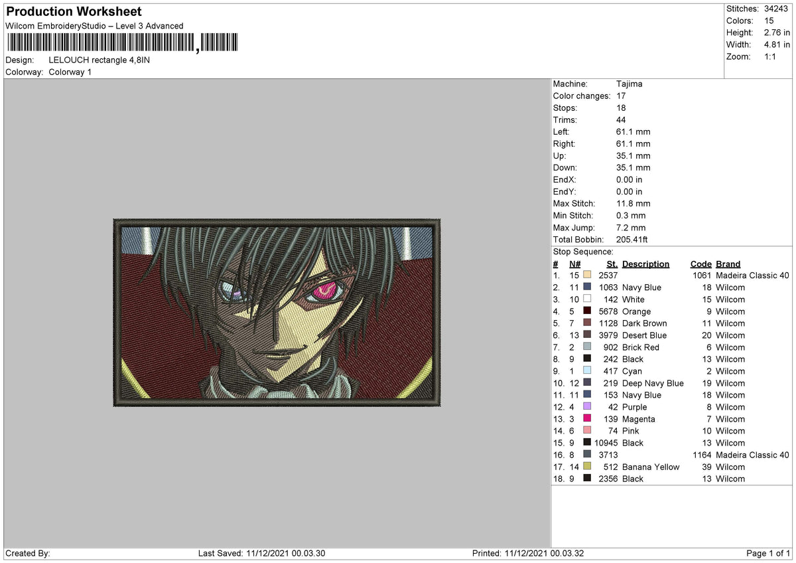The height and width of the screenshot is (563, 796).
Task: Select color swatch for stop 1 (2537 stitches)
Action: coord(587,276)
